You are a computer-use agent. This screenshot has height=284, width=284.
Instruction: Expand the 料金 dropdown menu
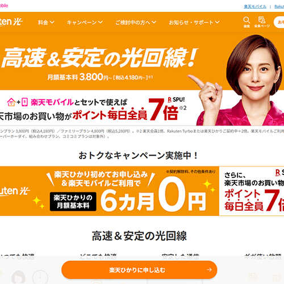46,22
